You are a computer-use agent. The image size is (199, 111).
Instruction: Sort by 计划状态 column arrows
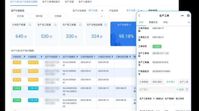pyautogui.click(x=25, y=57)
